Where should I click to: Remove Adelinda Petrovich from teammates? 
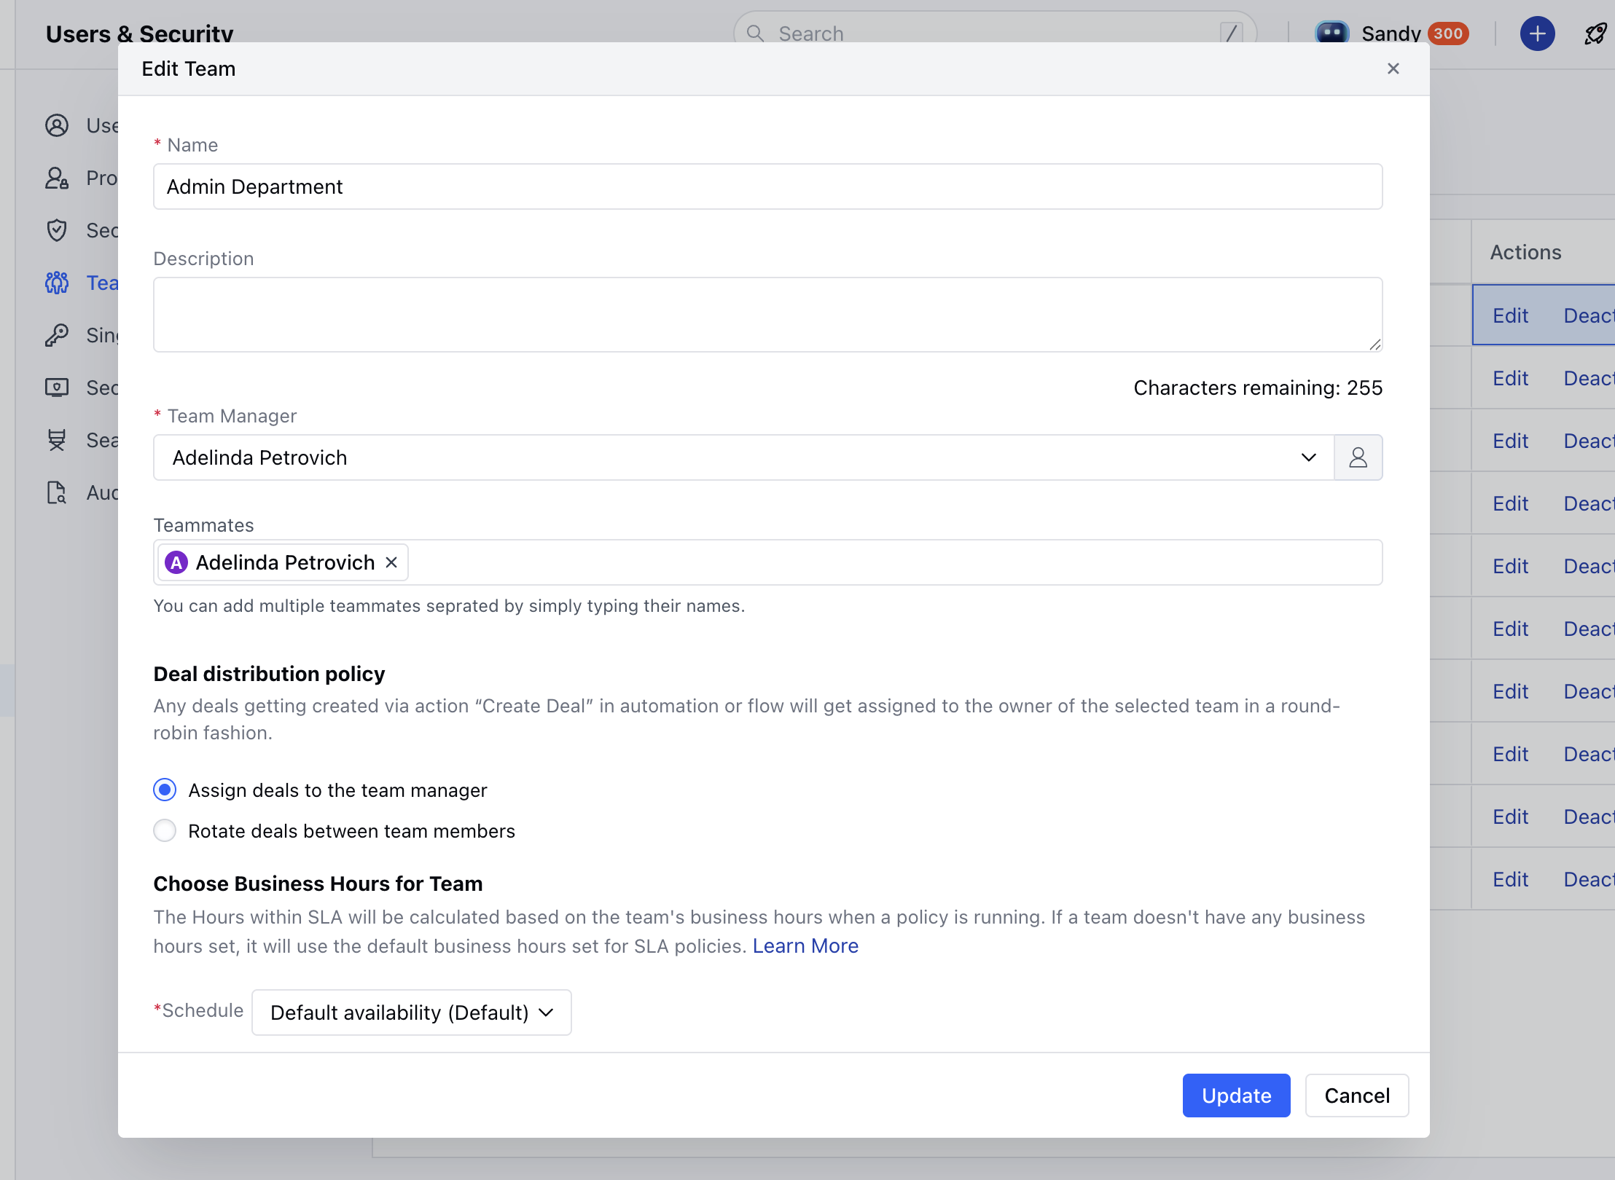click(x=391, y=562)
